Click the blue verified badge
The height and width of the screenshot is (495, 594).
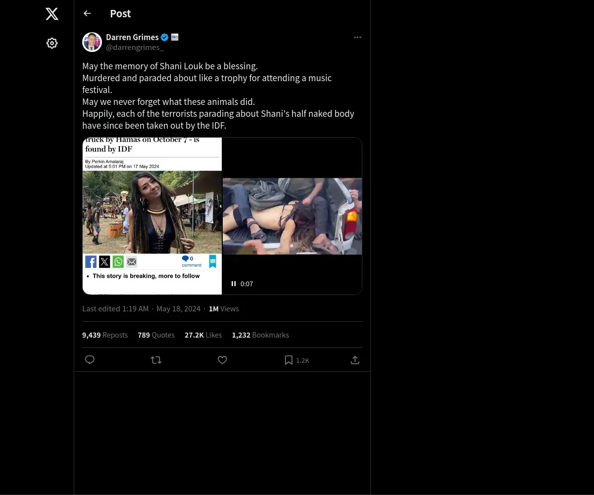[x=165, y=37]
